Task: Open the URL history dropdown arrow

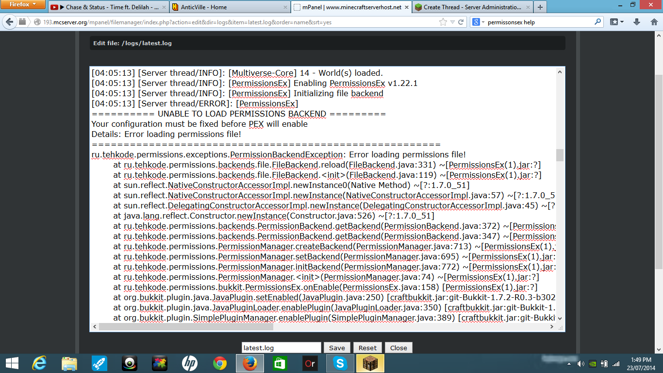Action: [452, 22]
